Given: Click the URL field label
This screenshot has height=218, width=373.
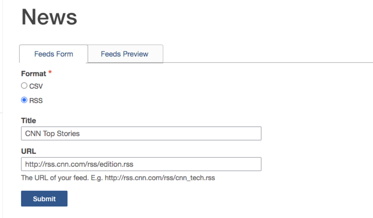Looking at the screenshot, I should (x=29, y=151).
